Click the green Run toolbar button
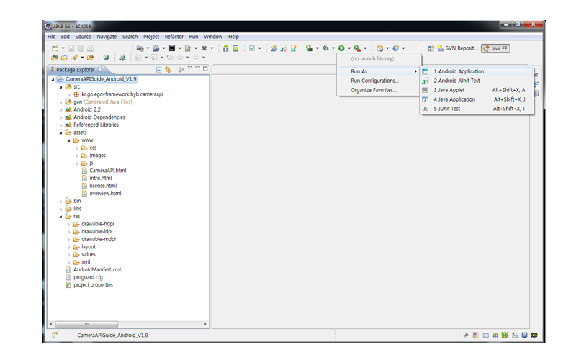The image size is (576, 360). (341, 48)
